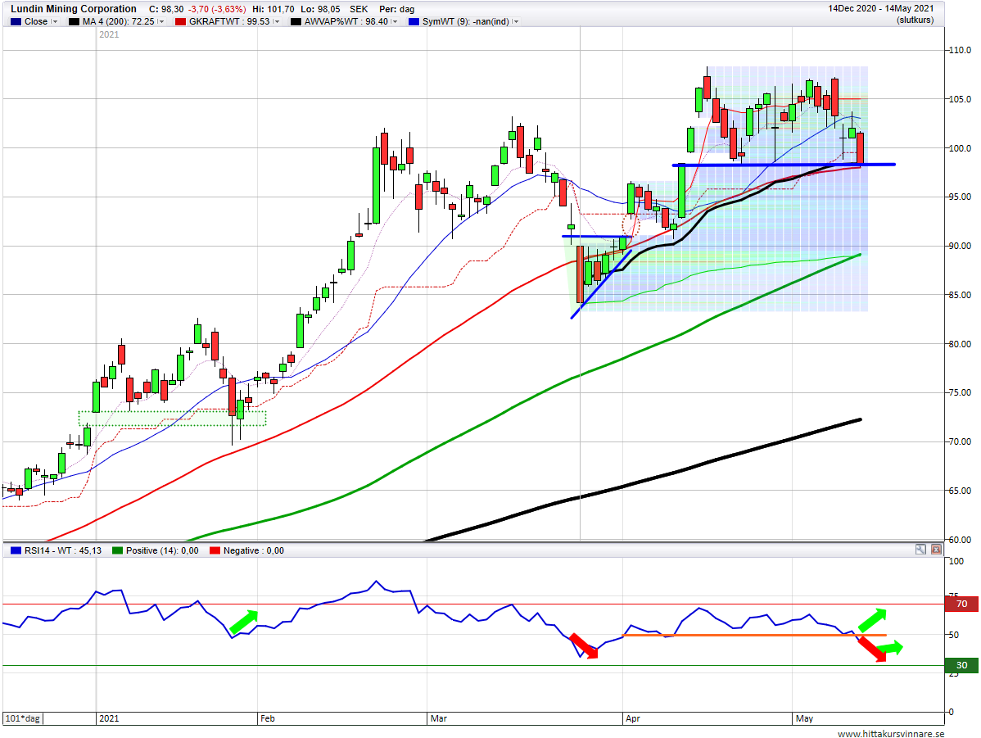The height and width of the screenshot is (738, 981).
Task: Select the AWVAP%WT : 98.40 legend label
Action: [x=346, y=22]
